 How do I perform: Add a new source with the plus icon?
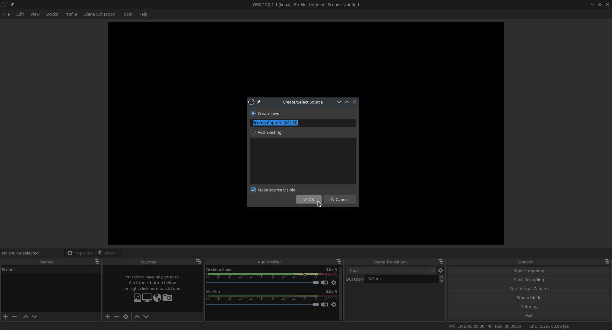click(108, 317)
